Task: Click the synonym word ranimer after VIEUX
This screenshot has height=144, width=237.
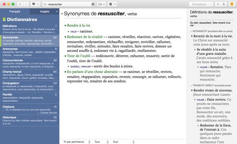Action: point(86,31)
